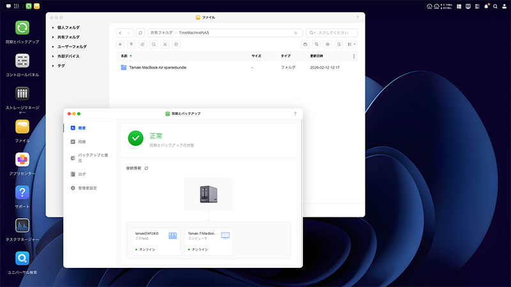Screen dimensions: 511x287
Task: Open the view mode dropdown in file toolbar
Action: [x=352, y=45]
